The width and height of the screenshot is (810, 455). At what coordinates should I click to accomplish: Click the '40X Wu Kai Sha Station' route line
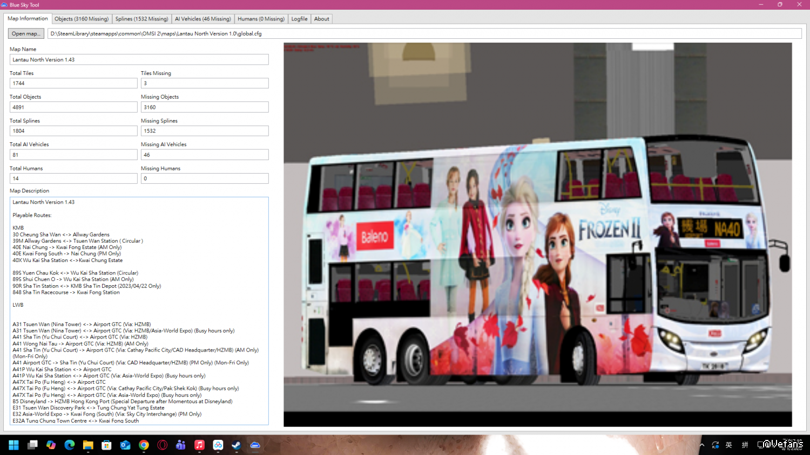[x=67, y=260]
